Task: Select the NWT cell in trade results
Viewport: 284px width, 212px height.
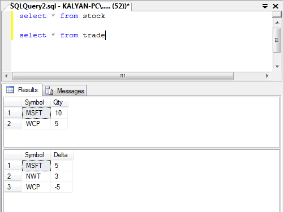Action: pos(36,176)
